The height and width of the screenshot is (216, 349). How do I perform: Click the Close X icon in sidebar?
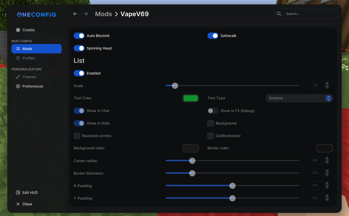click(x=18, y=204)
